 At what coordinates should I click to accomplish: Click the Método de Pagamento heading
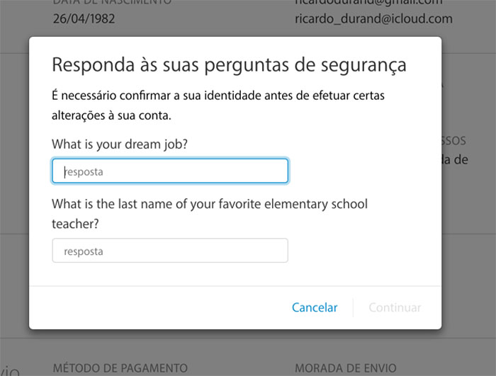point(120,368)
